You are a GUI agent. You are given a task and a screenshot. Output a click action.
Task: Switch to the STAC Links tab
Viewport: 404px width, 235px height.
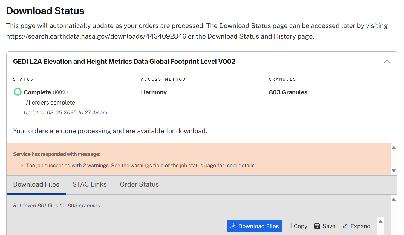tap(90, 184)
